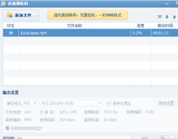
Task: Toggle the 保持长宽比 checkbox
Action: click(109, 103)
